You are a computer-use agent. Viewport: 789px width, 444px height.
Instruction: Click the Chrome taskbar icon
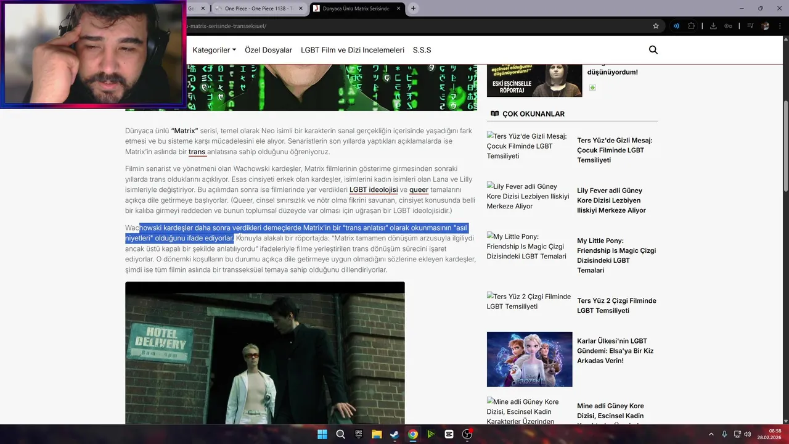(x=412, y=434)
